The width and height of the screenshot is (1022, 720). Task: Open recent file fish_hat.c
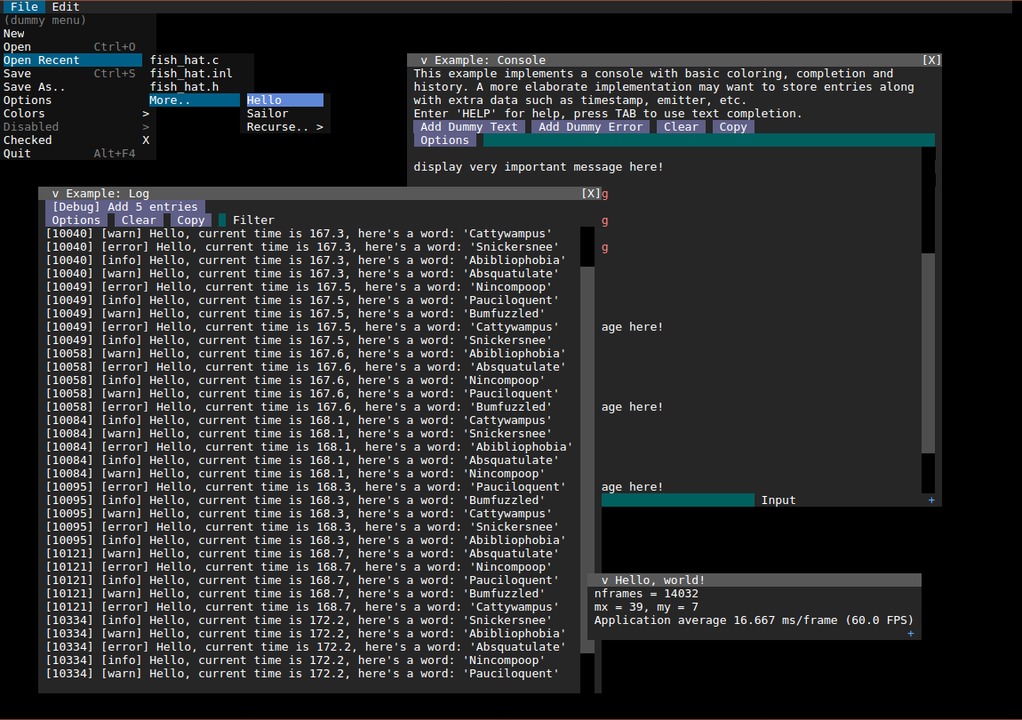185,60
